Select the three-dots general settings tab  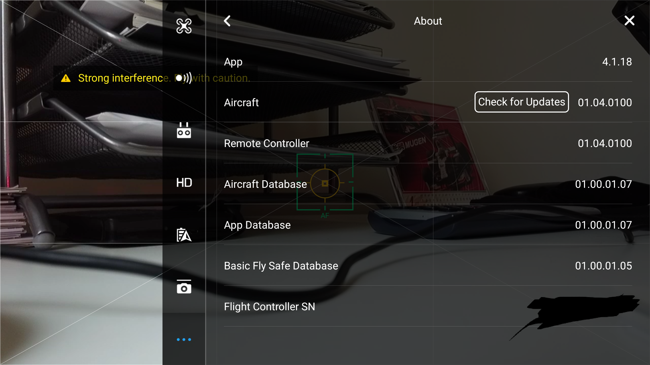(184, 339)
